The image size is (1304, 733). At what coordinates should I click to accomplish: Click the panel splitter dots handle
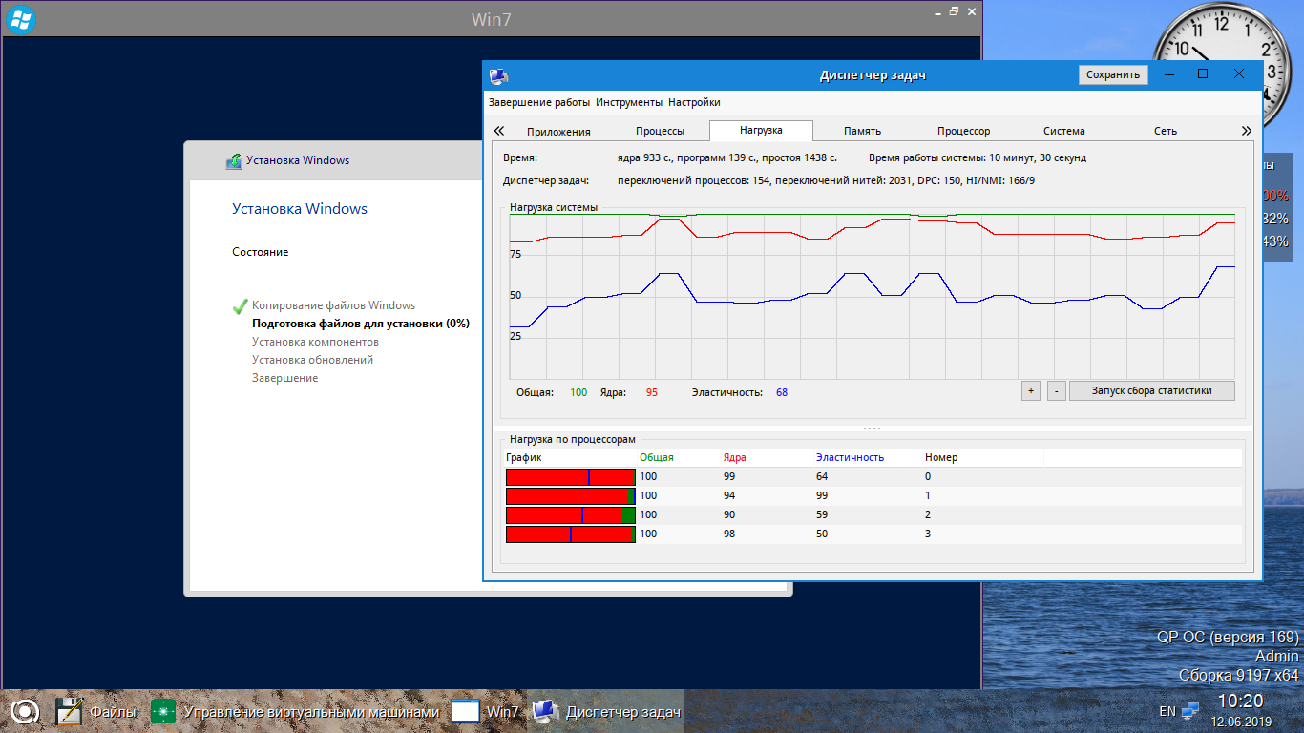pyautogui.click(x=872, y=429)
